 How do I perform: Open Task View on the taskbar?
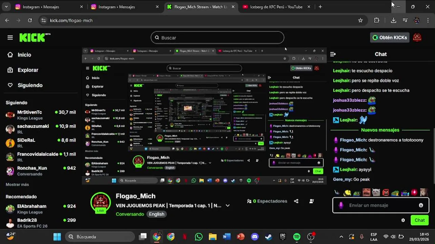pos(143,237)
